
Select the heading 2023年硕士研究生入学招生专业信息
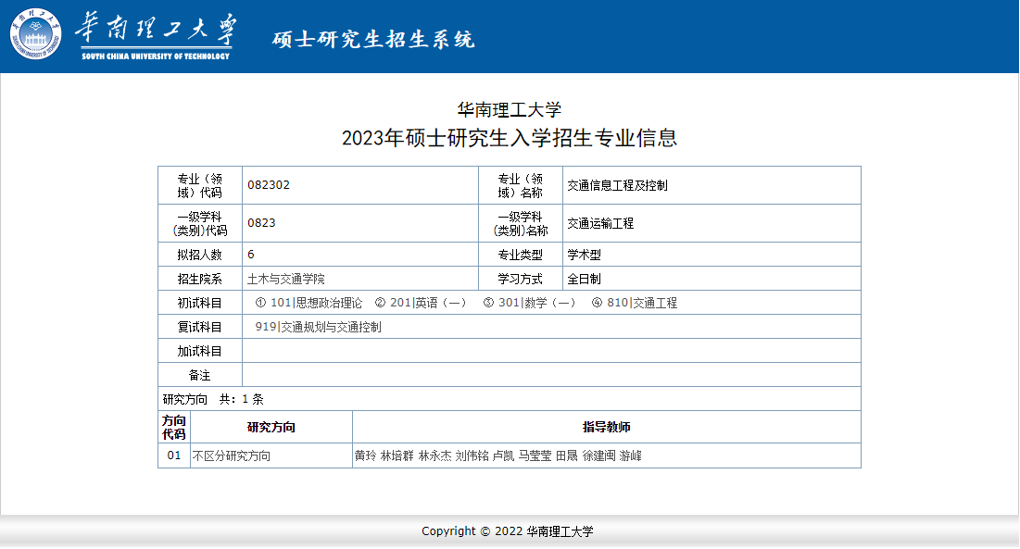[510, 138]
